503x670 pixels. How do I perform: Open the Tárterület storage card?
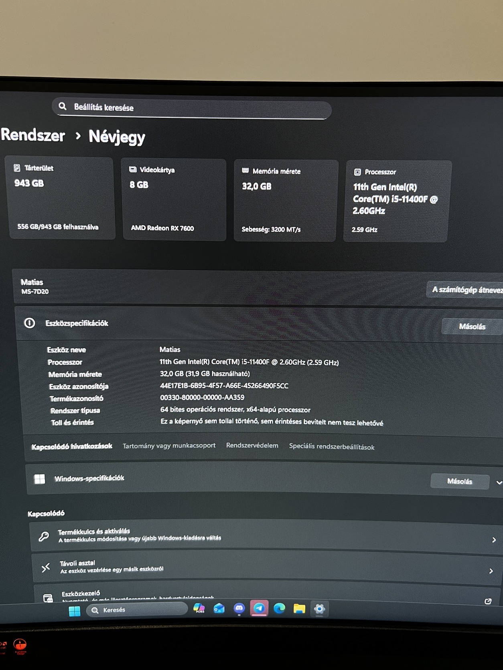pyautogui.click(x=60, y=198)
